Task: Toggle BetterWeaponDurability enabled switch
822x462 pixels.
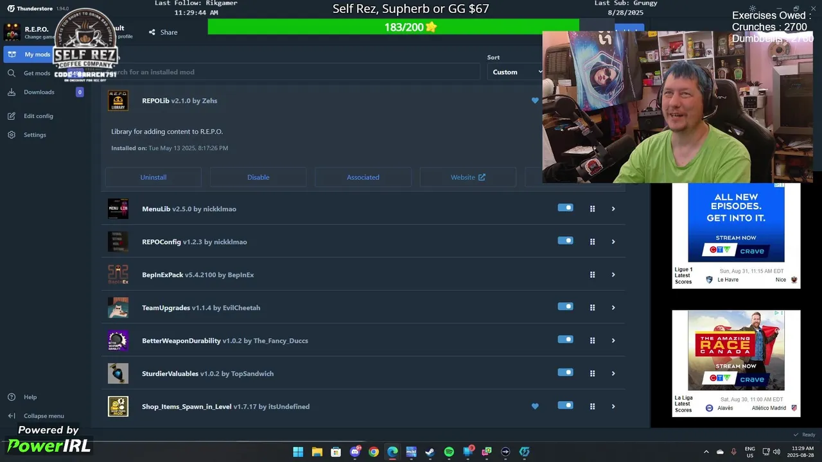Action: (565, 339)
